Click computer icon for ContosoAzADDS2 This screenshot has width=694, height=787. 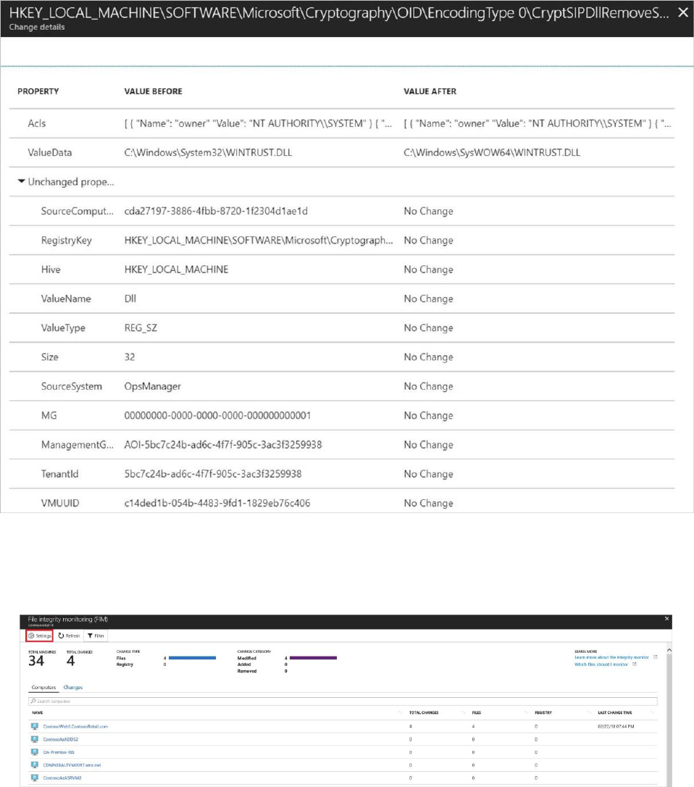coord(35,739)
